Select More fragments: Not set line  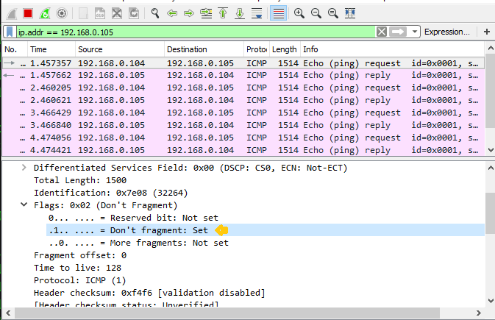pos(138,243)
